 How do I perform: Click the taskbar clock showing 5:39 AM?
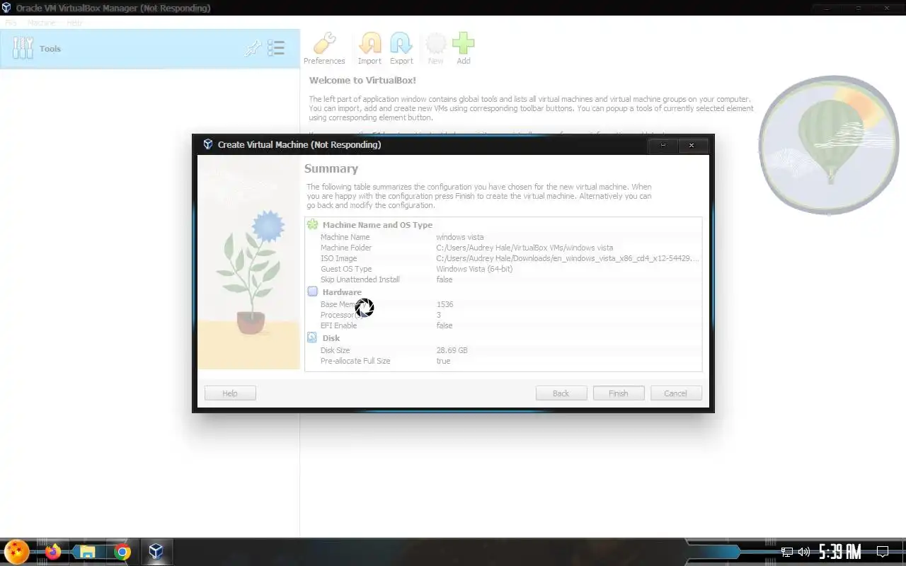pyautogui.click(x=840, y=552)
